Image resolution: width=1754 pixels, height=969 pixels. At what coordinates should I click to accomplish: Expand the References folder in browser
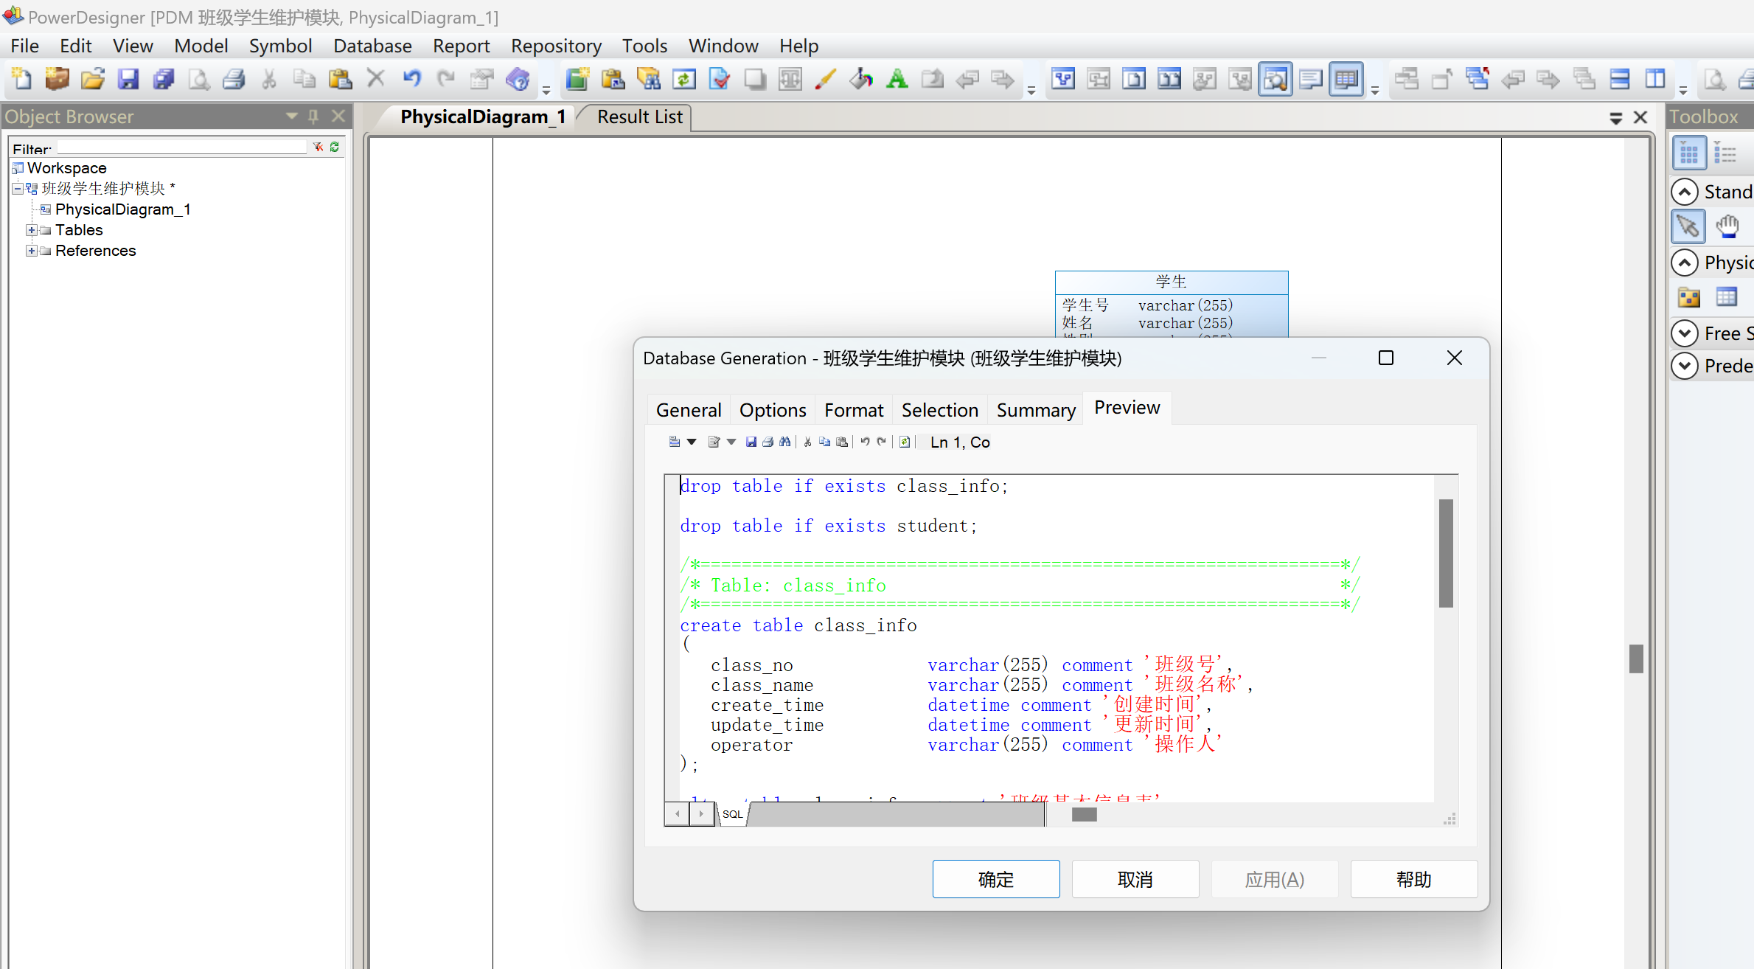point(32,251)
